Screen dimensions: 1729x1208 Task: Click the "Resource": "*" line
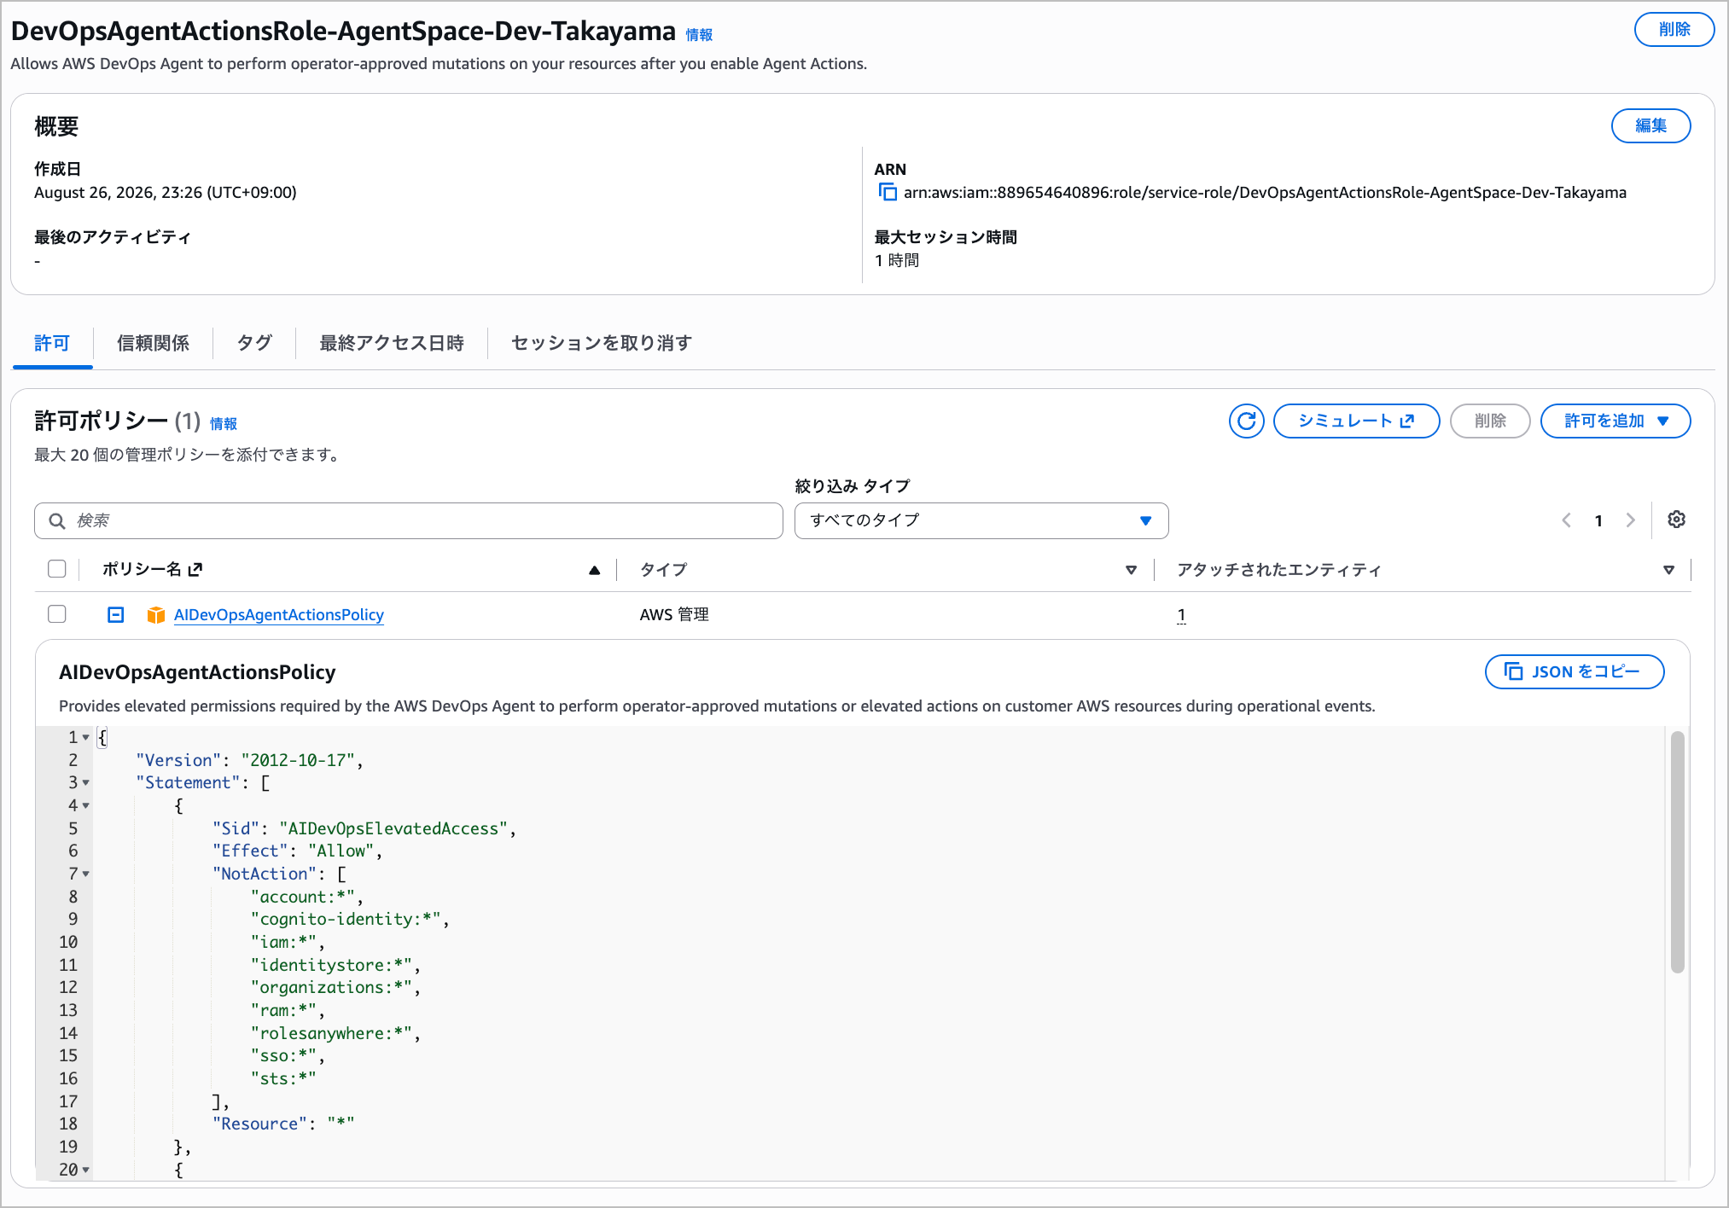283,1124
